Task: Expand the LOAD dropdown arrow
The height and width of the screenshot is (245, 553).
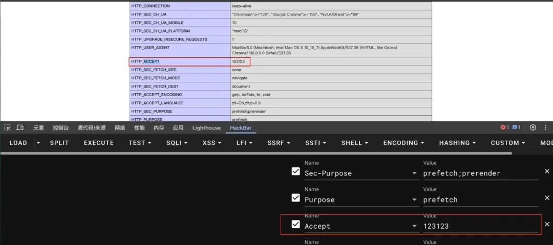Action: click(38, 143)
